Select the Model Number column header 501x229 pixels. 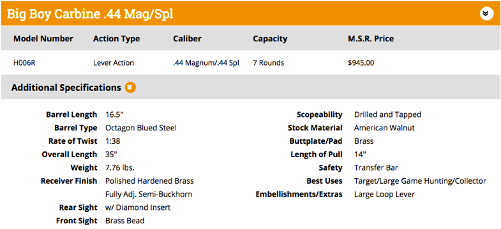coord(43,39)
